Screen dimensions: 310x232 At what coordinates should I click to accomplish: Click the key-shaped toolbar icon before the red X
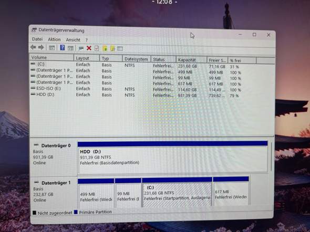(81, 48)
